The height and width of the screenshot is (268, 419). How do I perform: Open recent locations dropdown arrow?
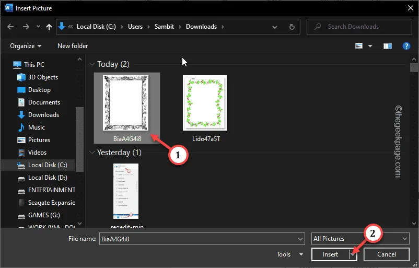[38, 27]
